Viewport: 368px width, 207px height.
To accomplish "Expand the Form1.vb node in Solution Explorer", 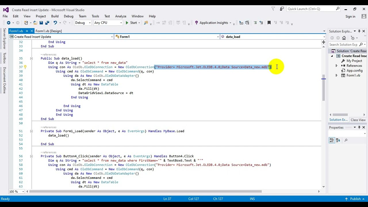I will (336, 76).
